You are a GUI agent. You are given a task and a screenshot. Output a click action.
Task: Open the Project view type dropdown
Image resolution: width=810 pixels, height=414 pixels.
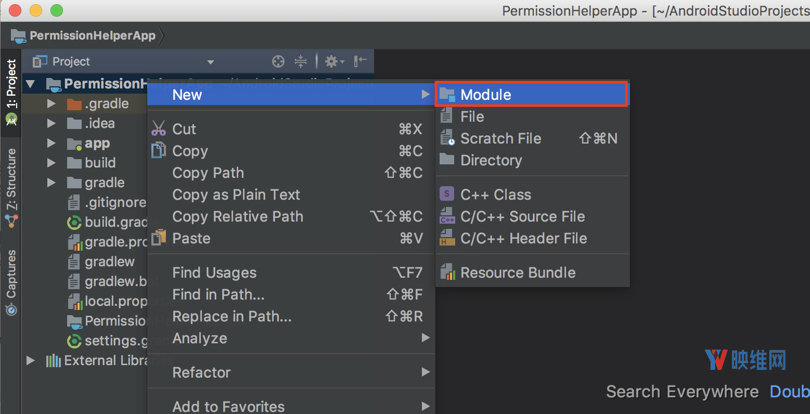[x=211, y=62]
